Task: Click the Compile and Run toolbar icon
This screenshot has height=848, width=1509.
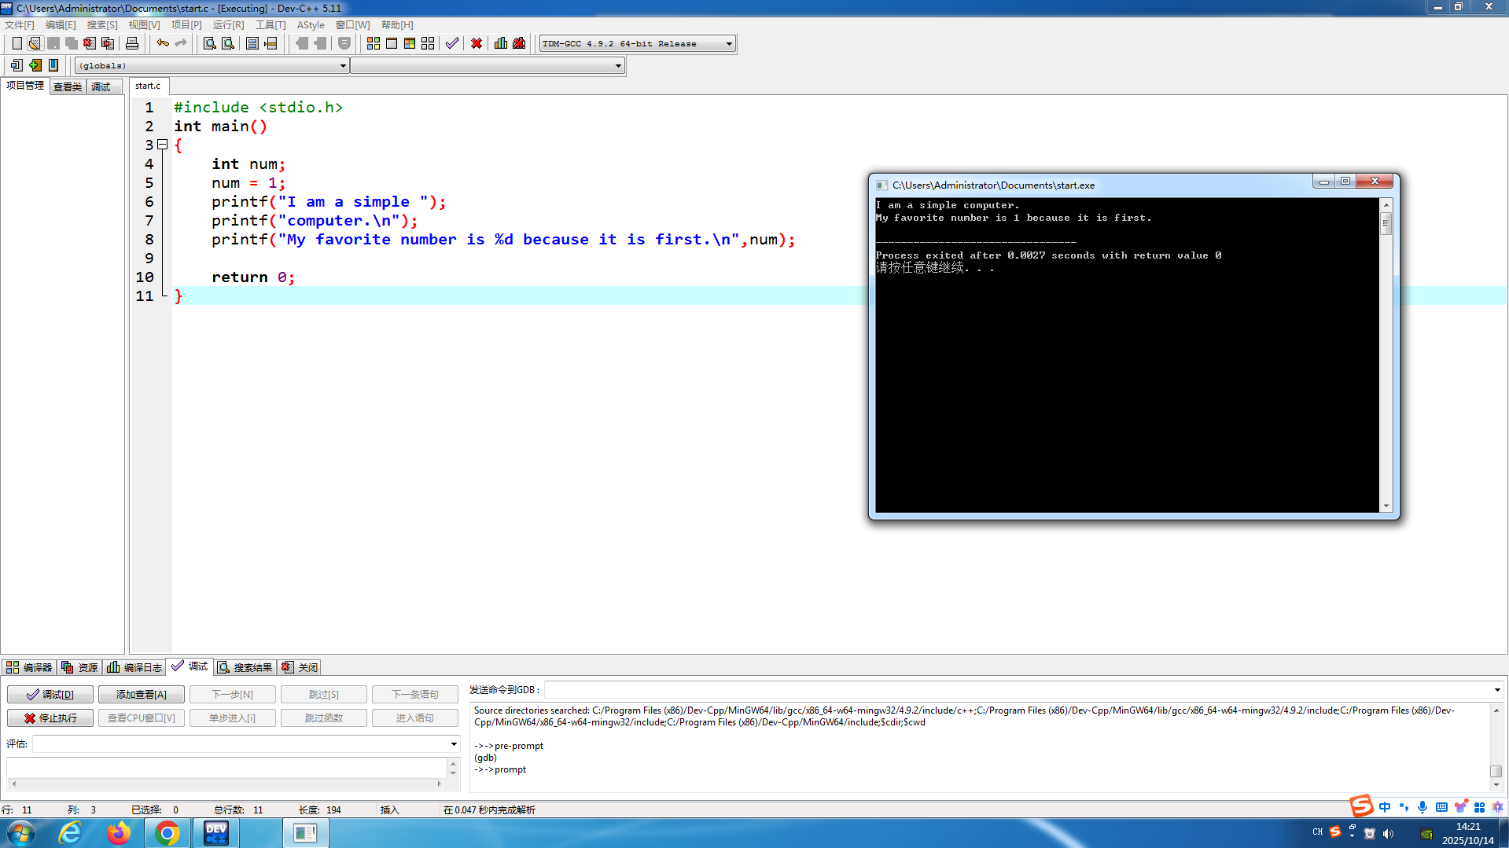Action: (410, 43)
